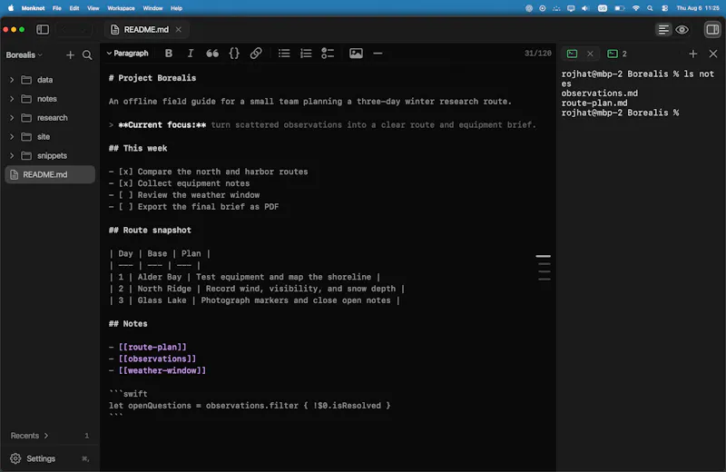Image resolution: width=726 pixels, height=472 pixels.
Task: Expand the snippets folder
Action: pos(12,155)
